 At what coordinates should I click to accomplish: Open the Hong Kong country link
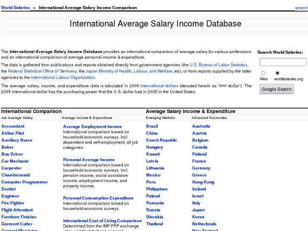click(203, 182)
